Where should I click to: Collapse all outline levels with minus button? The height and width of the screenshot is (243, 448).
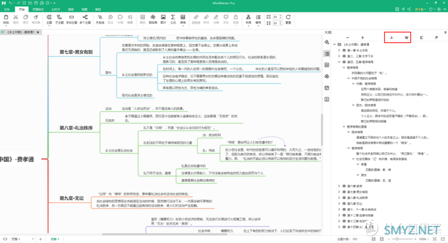pyautogui.click(x=347, y=38)
